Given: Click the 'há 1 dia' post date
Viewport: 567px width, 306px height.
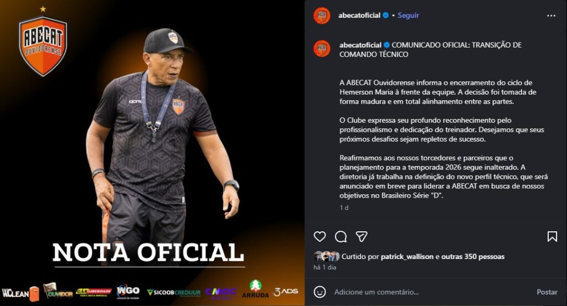Looking at the screenshot, I should (x=324, y=267).
